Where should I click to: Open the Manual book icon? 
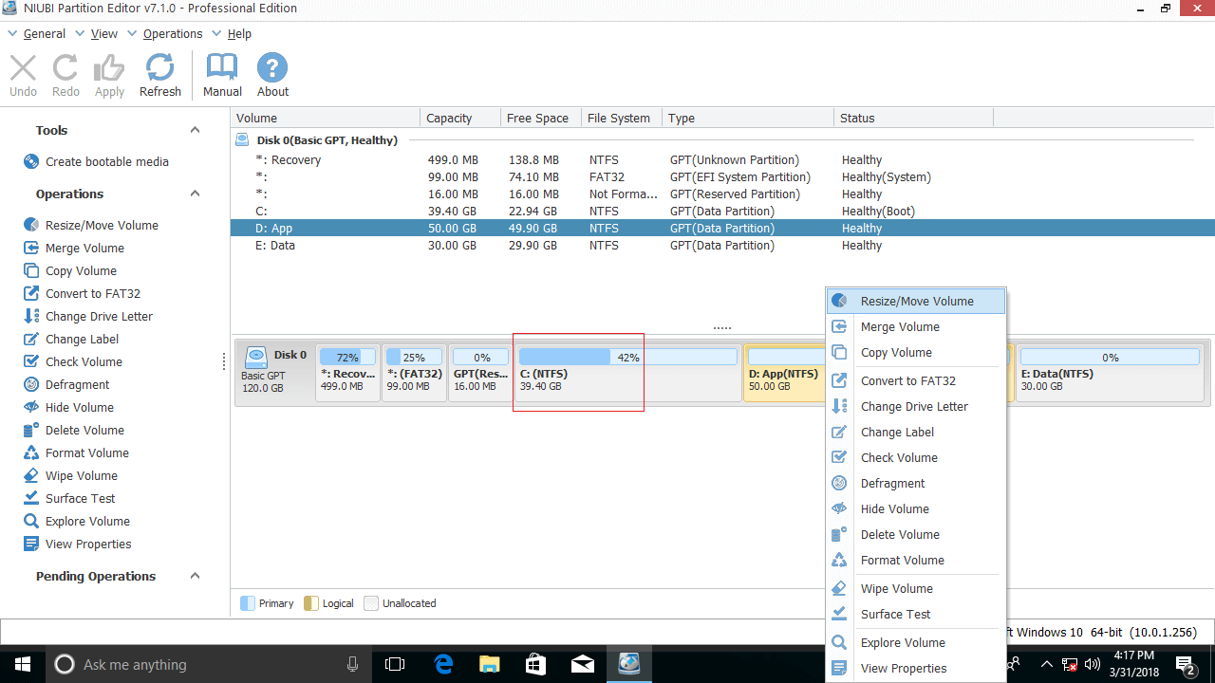[222, 68]
